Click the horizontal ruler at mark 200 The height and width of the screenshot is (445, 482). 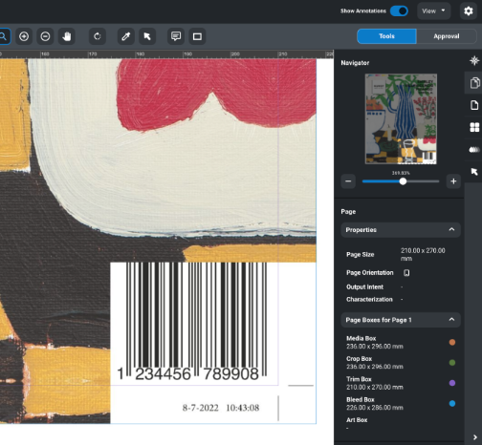pos(235,54)
